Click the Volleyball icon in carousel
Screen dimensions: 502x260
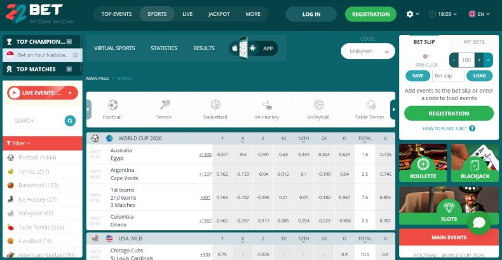[318, 105]
